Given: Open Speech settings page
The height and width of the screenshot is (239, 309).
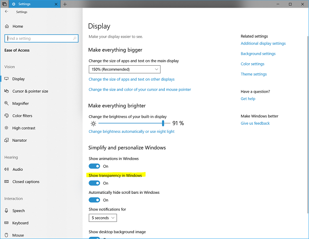Looking at the screenshot, I should click(18, 211).
